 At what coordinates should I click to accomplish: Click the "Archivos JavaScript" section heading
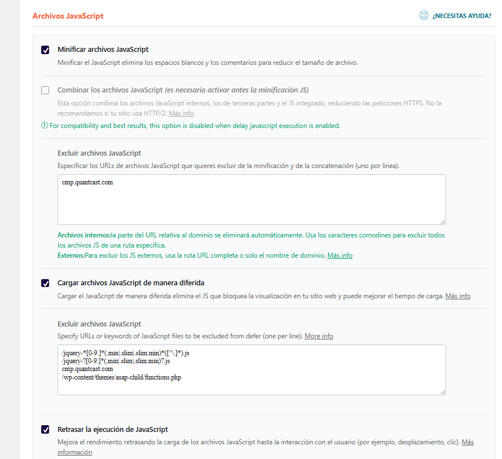(68, 16)
